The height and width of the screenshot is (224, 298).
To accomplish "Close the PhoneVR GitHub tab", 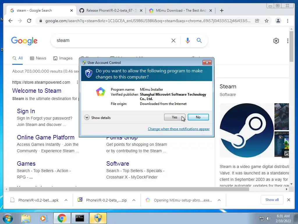I will (x=141, y=10).
